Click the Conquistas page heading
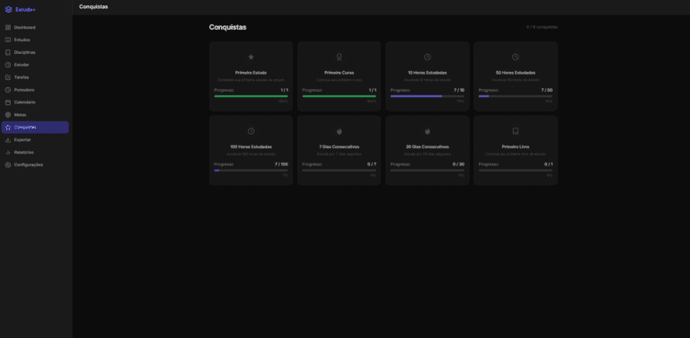Screen dimensions: 690x338 point(227,27)
